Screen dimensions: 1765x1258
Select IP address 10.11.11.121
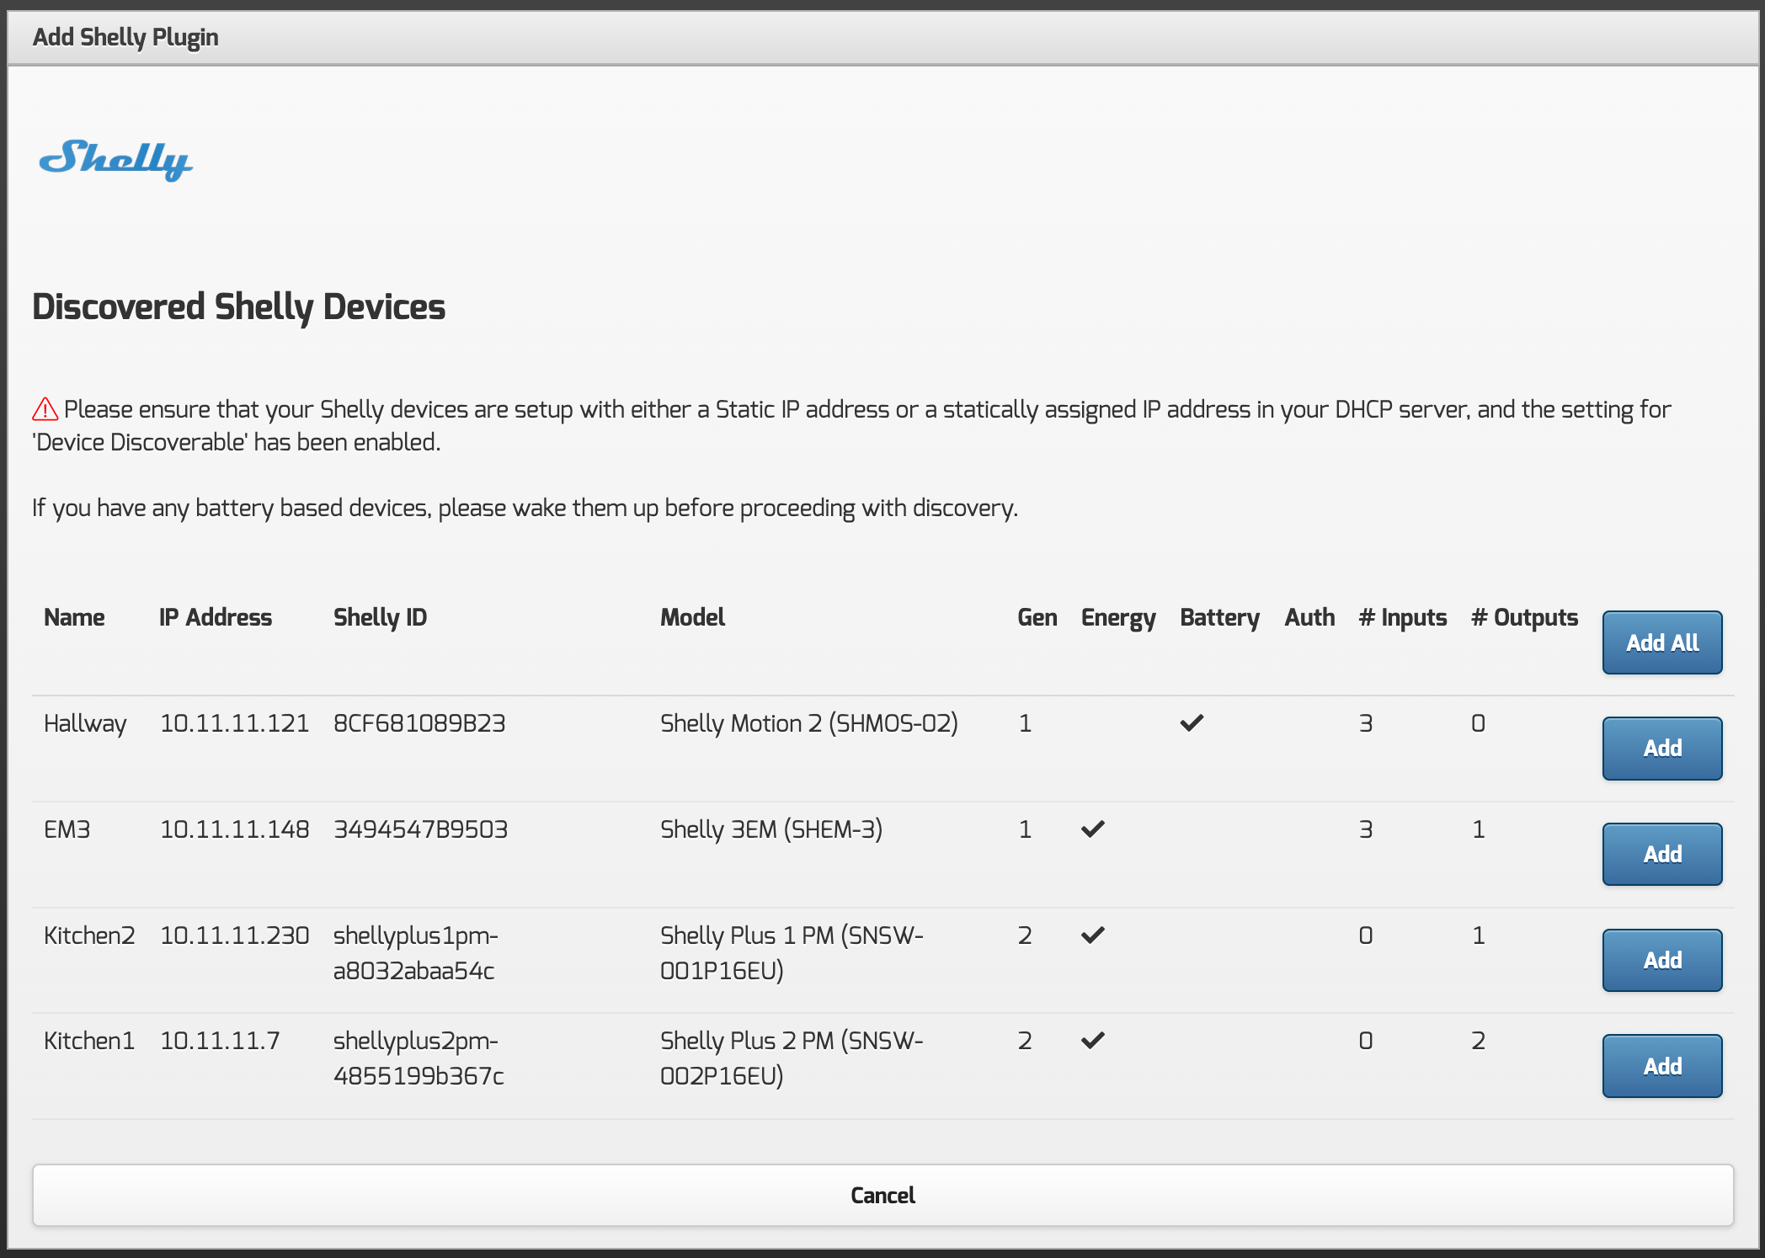tap(234, 723)
